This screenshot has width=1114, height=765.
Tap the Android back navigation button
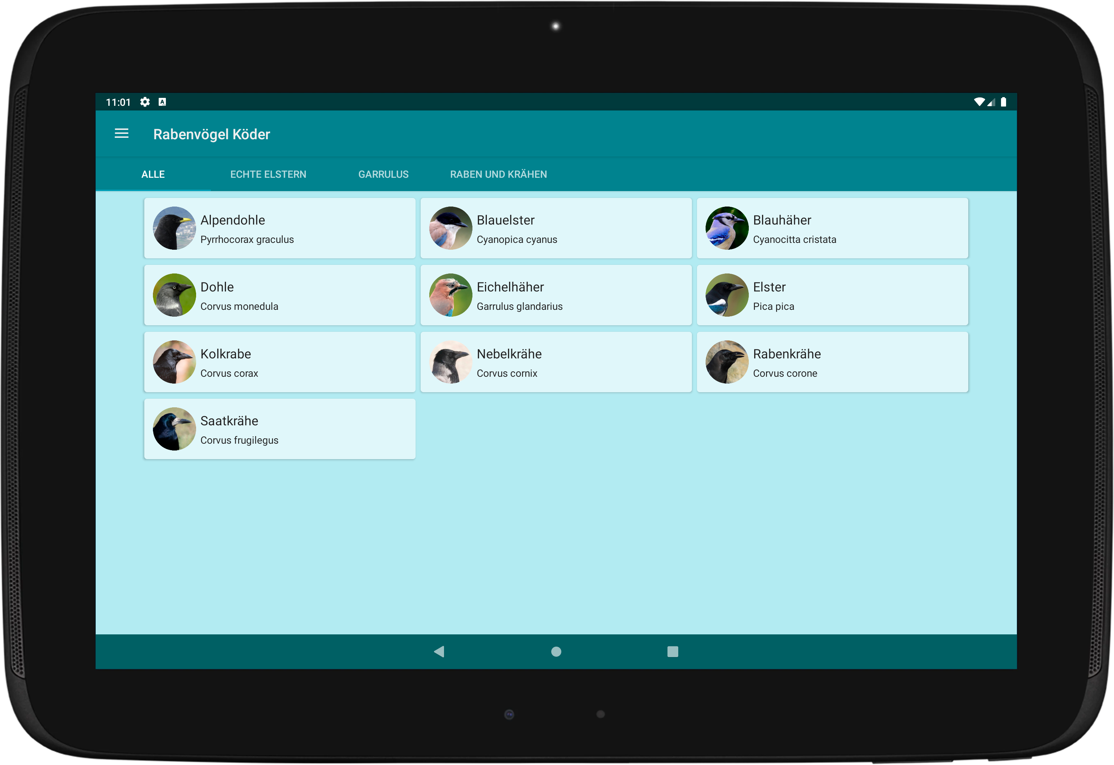coord(439,651)
